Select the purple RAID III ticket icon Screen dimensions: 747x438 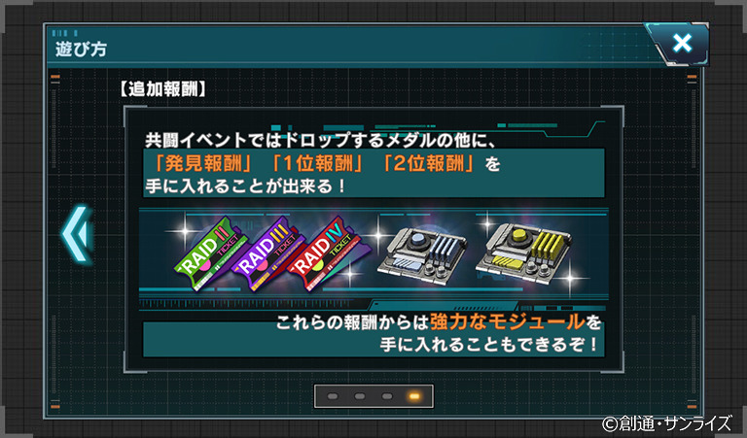click(268, 253)
